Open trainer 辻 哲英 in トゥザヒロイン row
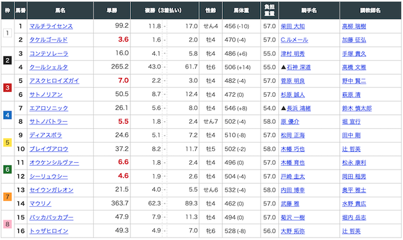Screen dimensions: 403x240 click(351, 231)
